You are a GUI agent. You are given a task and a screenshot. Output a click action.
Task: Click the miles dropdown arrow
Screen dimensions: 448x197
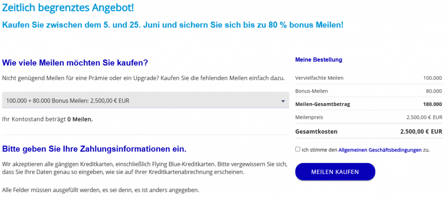click(283, 101)
